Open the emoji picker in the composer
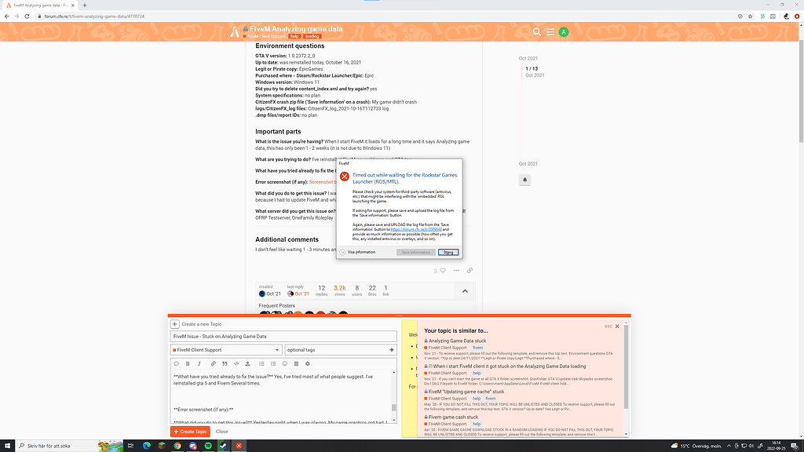 click(x=284, y=363)
